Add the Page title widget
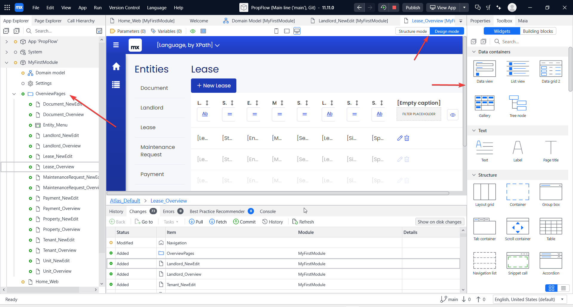573x307 pixels. click(551, 151)
